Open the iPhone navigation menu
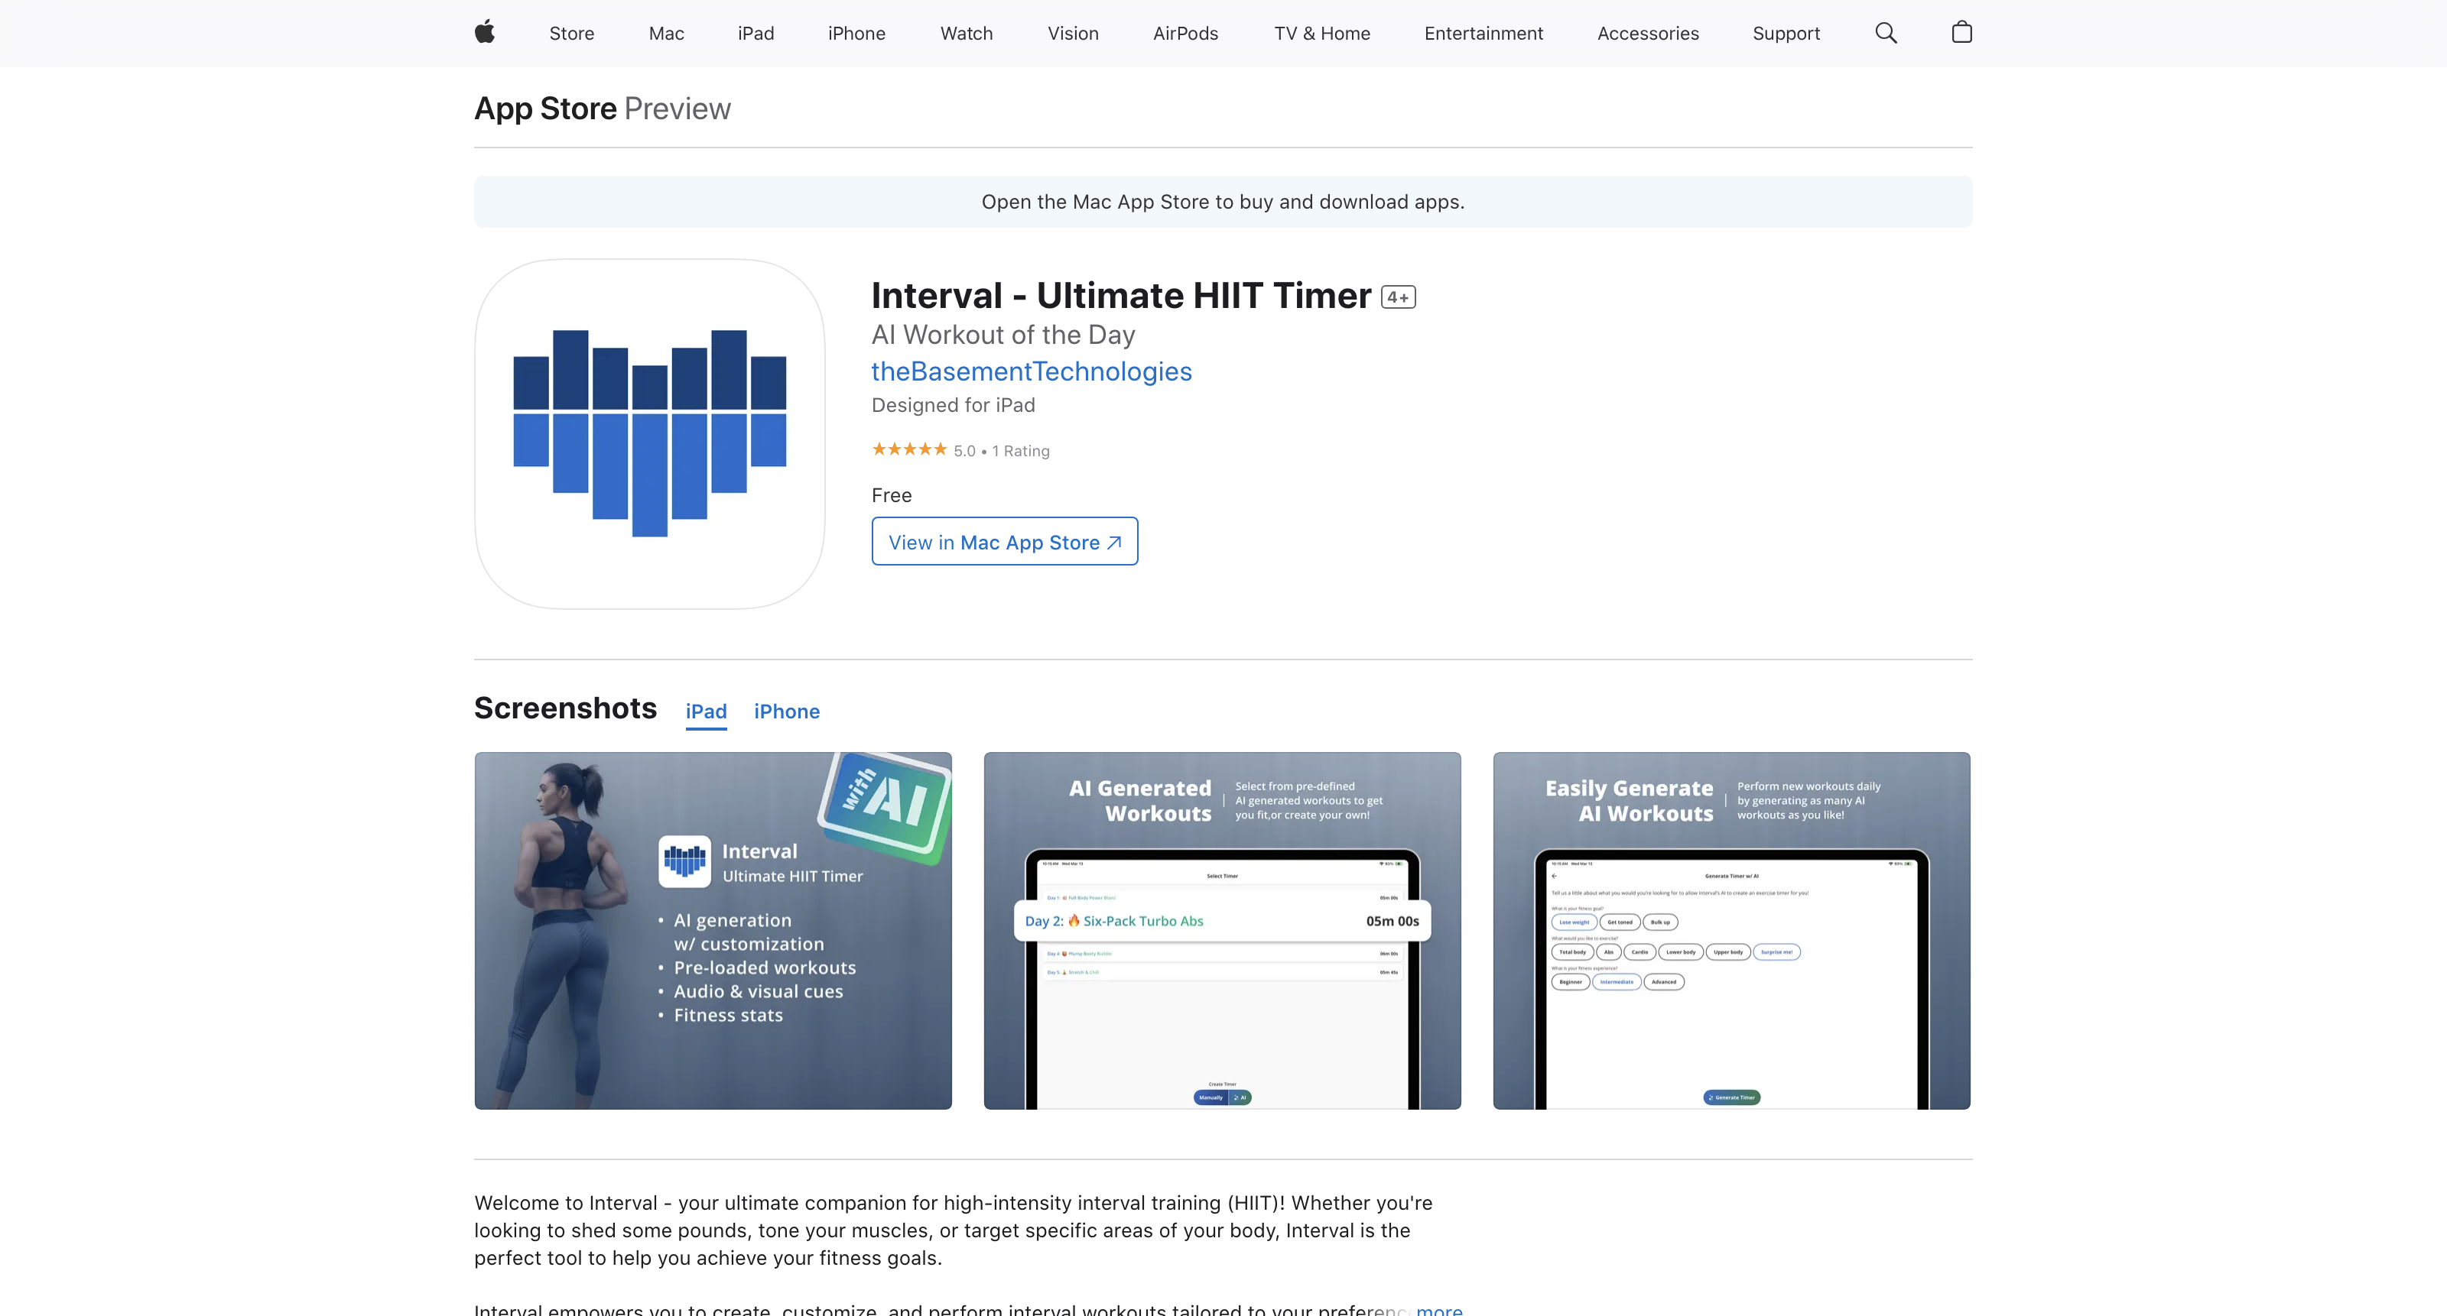The height and width of the screenshot is (1316, 2447). point(856,33)
